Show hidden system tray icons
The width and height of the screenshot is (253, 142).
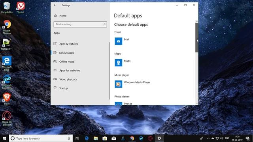coord(208,138)
